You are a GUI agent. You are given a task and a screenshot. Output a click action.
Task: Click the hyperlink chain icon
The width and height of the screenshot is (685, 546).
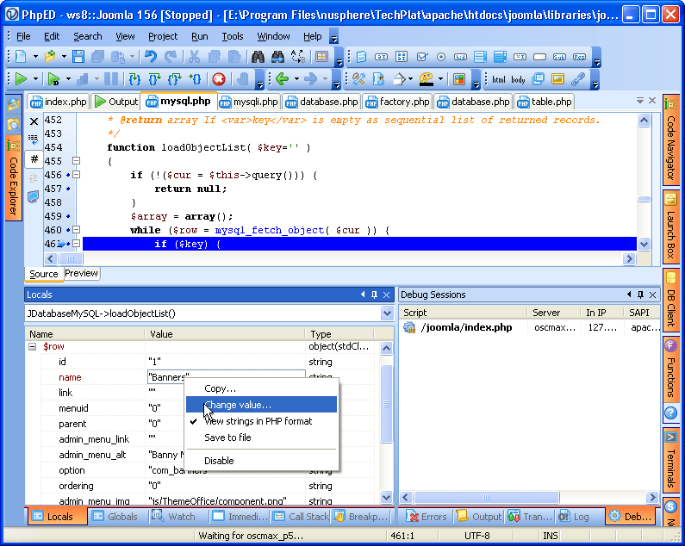577,79
